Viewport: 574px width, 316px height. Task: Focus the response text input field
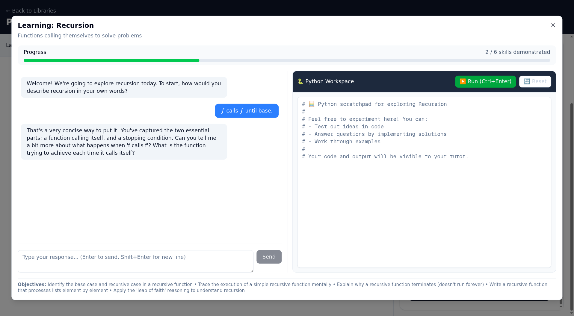(135, 261)
